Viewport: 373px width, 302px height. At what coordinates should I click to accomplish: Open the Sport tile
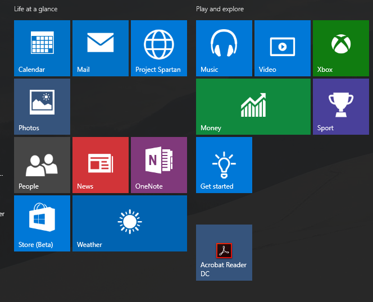[x=341, y=107]
